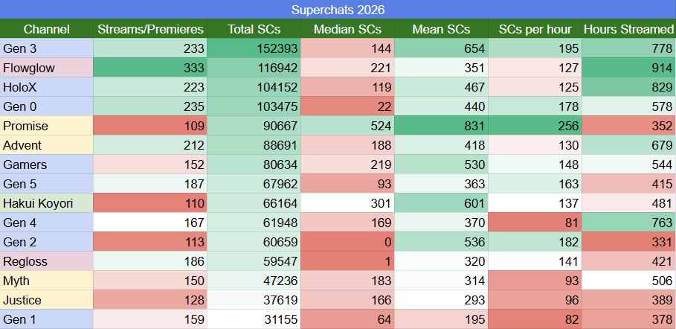Select the Gen 1 channel cell
The image size is (676, 329).
tap(47, 319)
